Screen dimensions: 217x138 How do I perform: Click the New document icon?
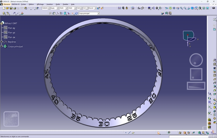click(x=4, y=8)
